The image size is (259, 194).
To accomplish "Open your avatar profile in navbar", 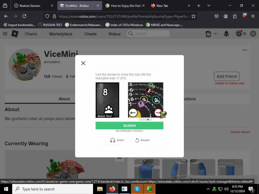I will (208, 34).
